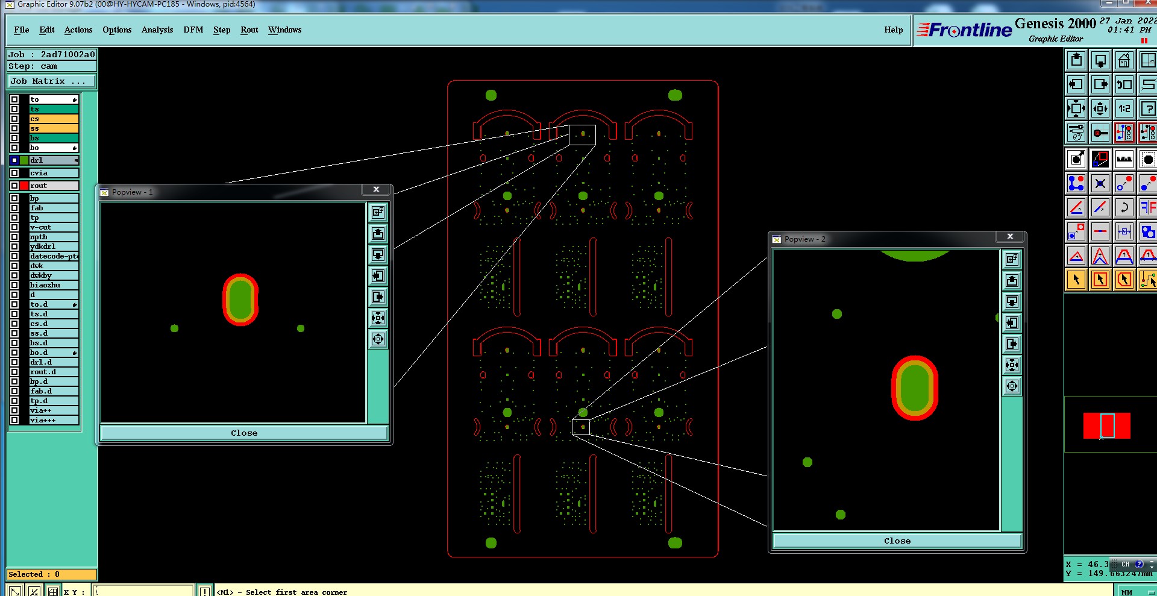Toggle the 'via+++' layer checkbox

tap(14, 420)
